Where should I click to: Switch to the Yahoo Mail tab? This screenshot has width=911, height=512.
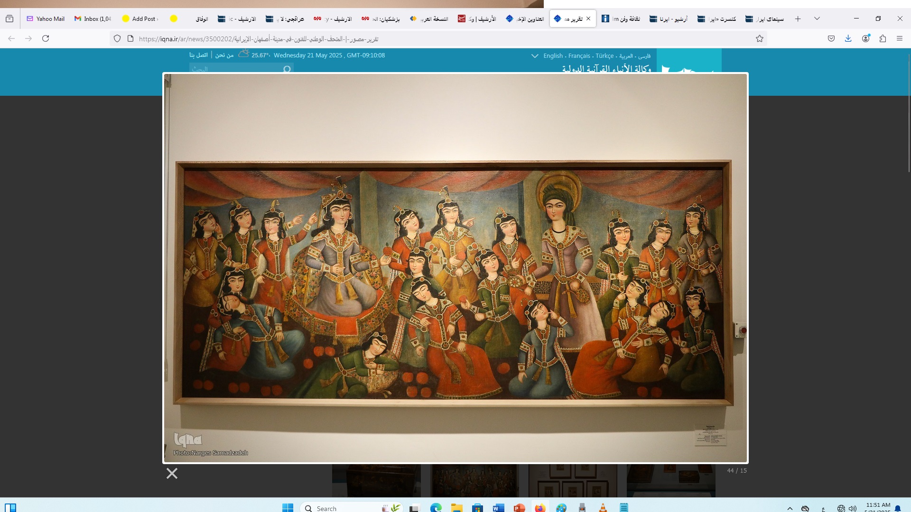tap(46, 18)
